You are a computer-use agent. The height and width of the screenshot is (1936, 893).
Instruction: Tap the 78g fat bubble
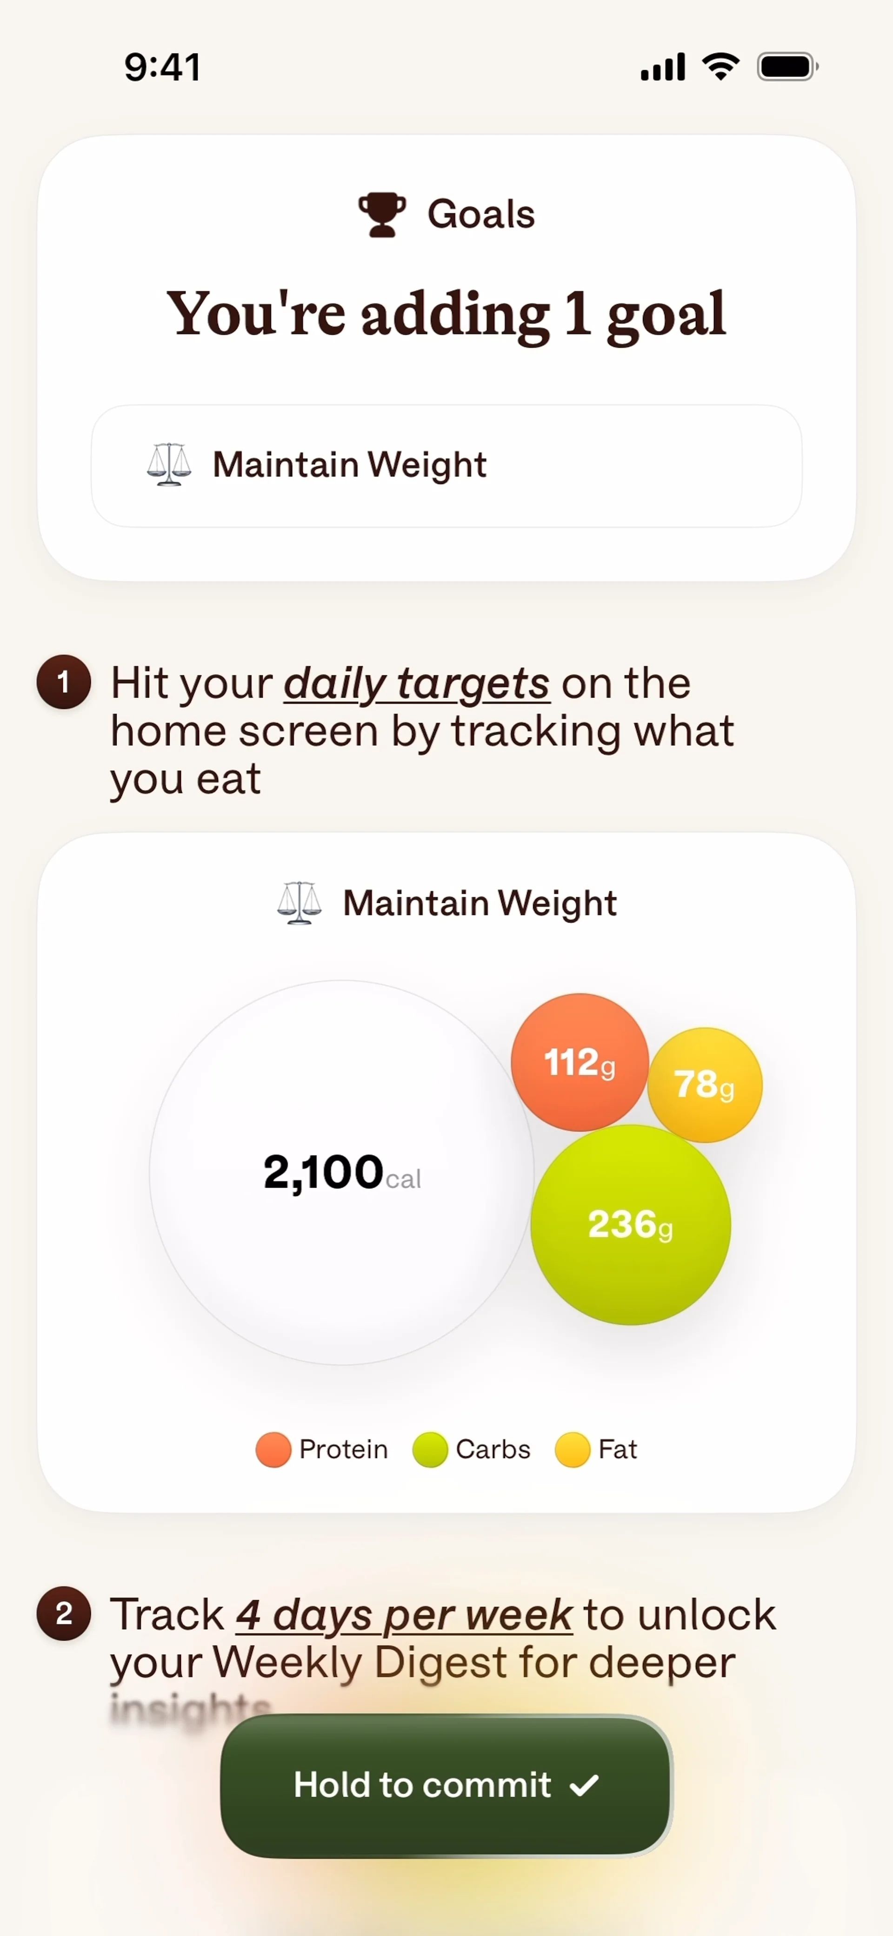coord(705,1085)
